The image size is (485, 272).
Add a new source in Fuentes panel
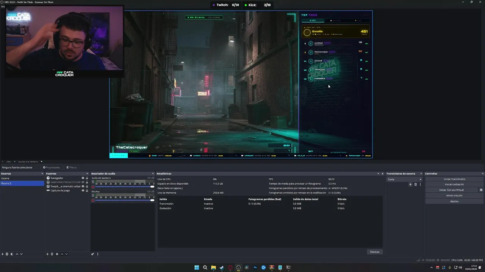coord(47,254)
